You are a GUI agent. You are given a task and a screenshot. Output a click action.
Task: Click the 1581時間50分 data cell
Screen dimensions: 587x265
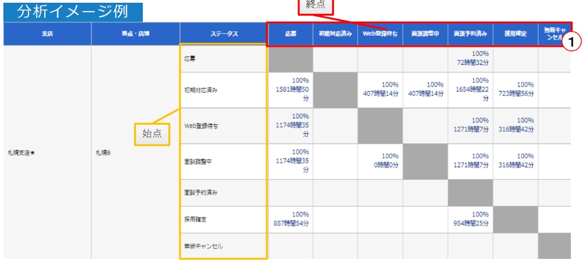[x=290, y=89]
